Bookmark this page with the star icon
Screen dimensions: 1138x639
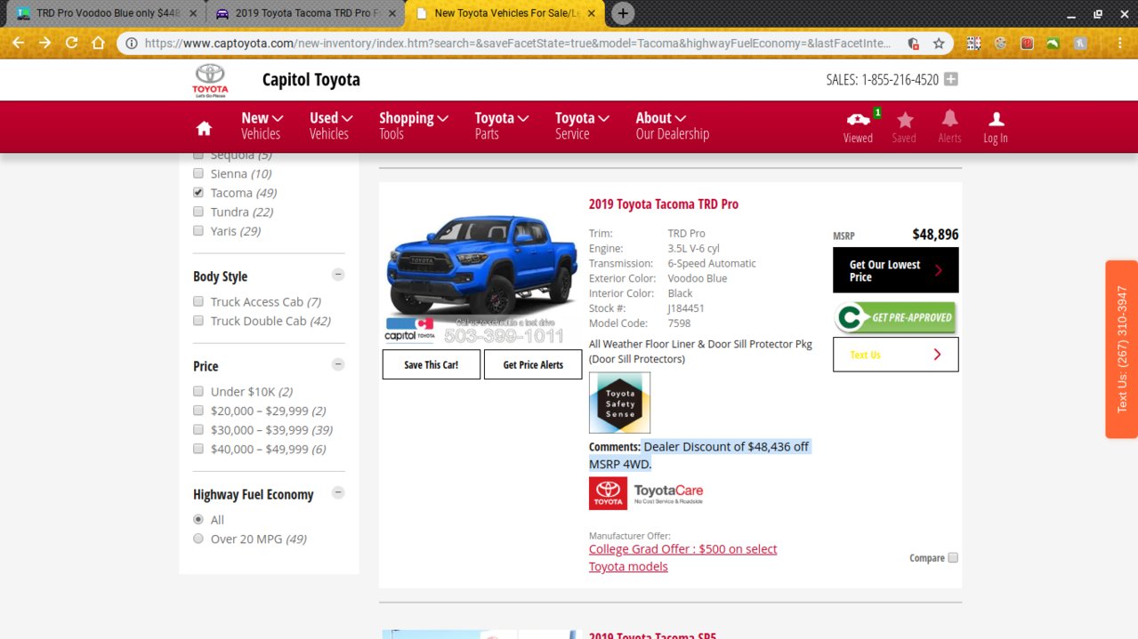point(939,43)
